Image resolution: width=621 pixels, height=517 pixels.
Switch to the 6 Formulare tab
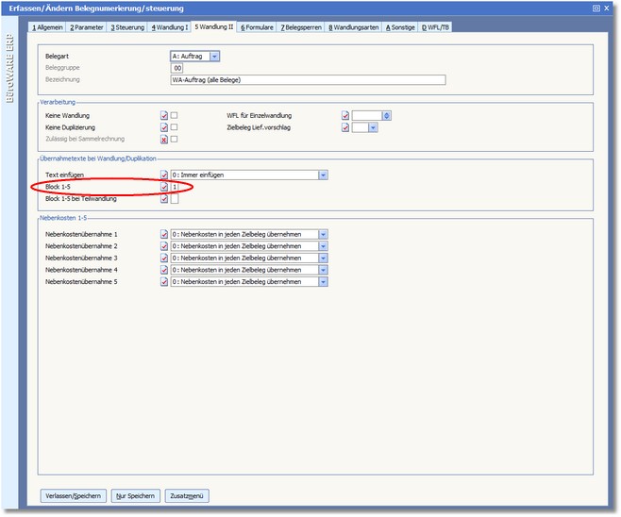coord(256,27)
